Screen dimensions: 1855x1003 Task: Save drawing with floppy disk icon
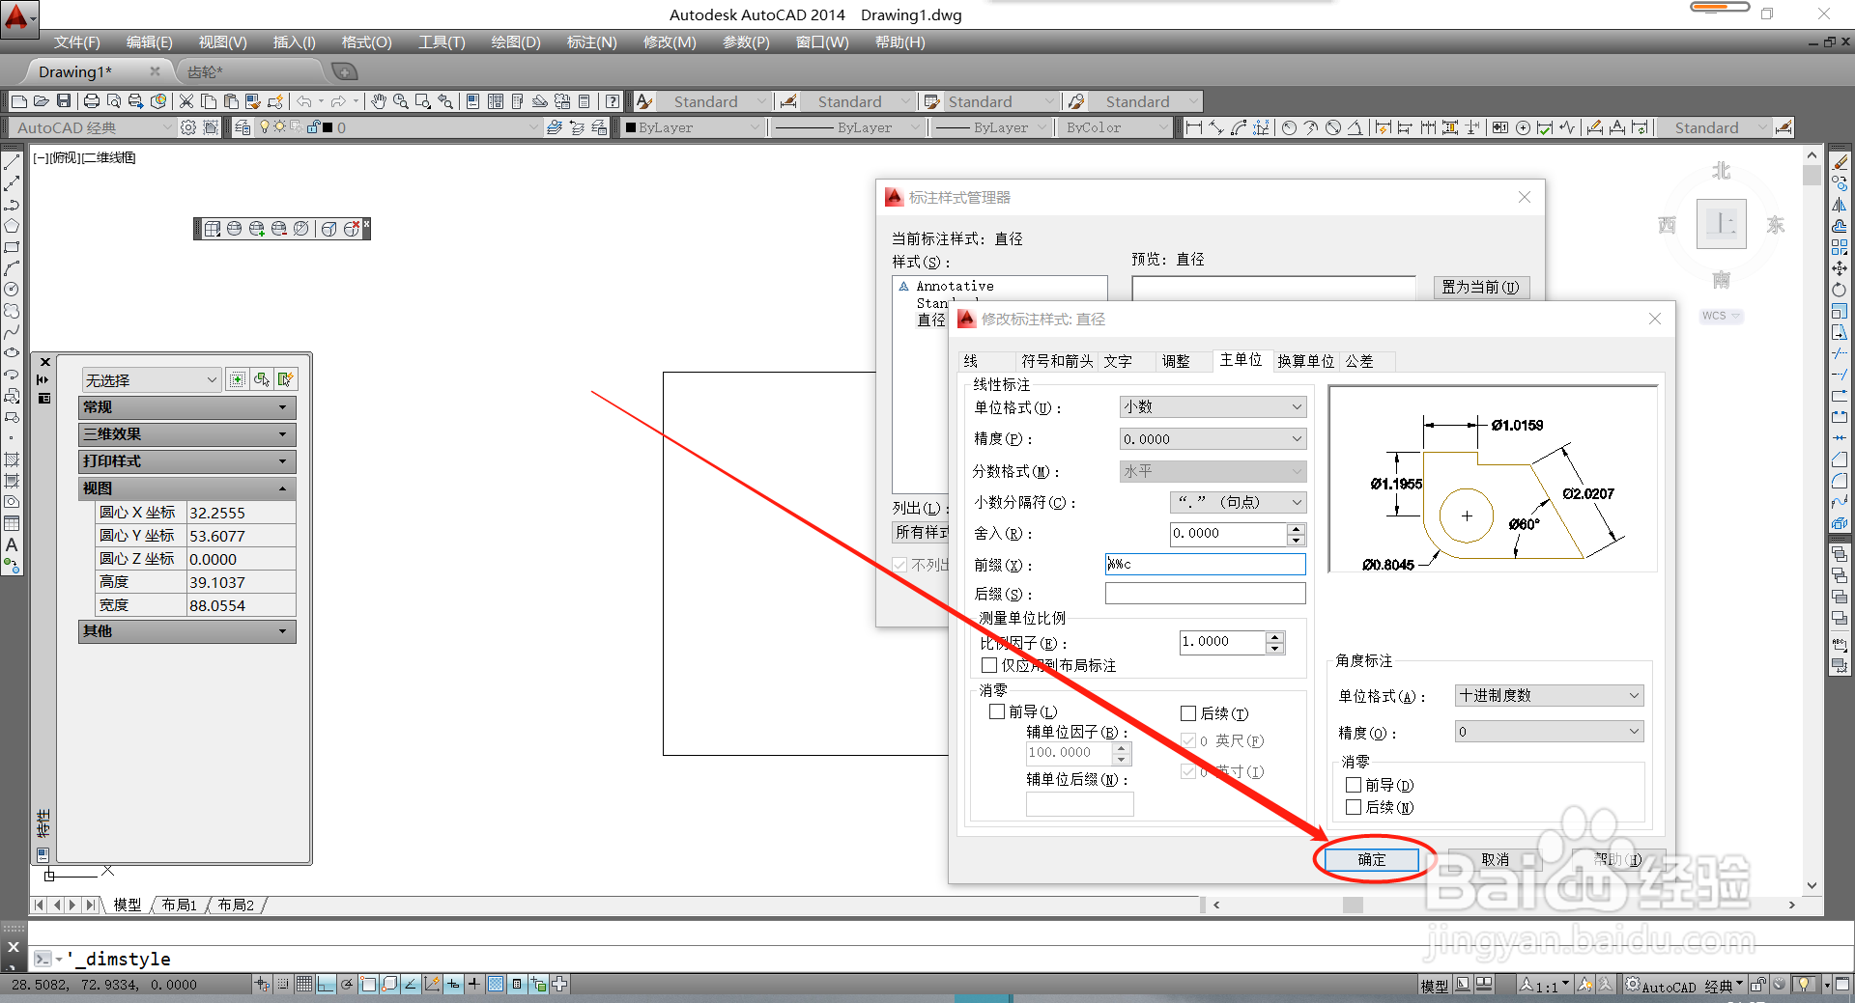tap(64, 101)
